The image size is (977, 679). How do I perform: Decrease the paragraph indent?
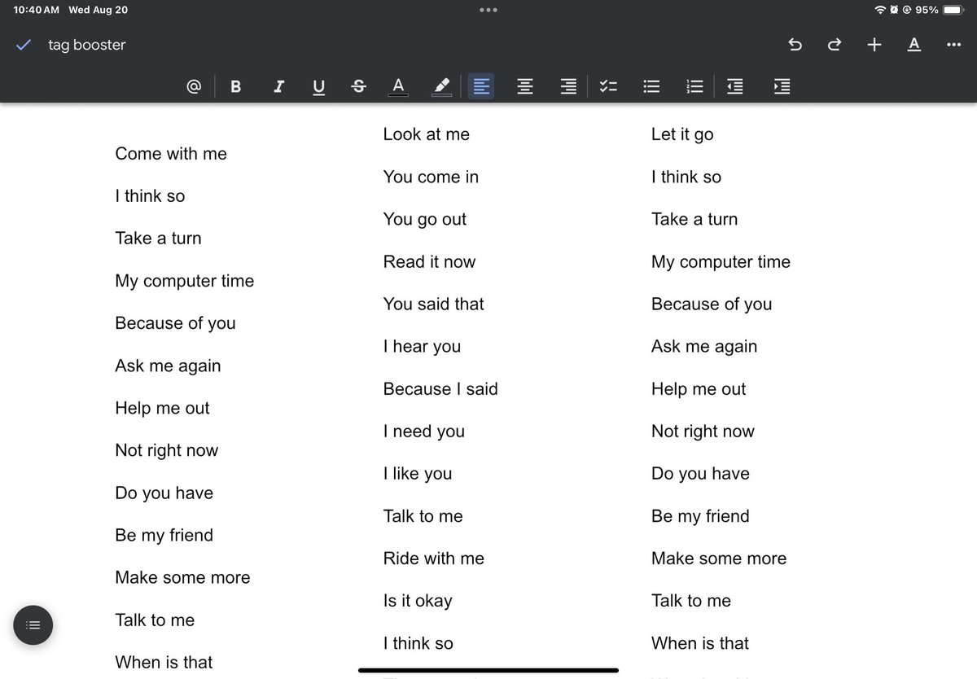point(735,86)
